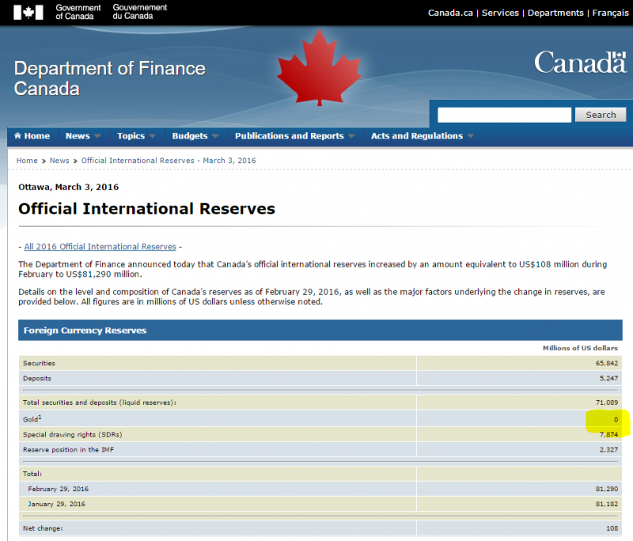Open the Canada.ca link
The width and height of the screenshot is (633, 541).
(x=451, y=13)
